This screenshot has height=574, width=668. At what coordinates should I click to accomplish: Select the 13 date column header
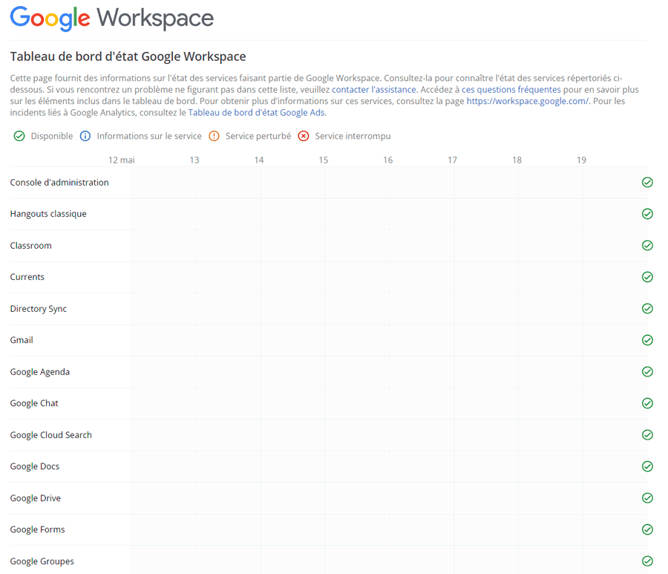coord(194,160)
